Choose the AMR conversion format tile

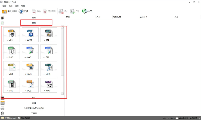pyautogui.click(x=30, y=69)
